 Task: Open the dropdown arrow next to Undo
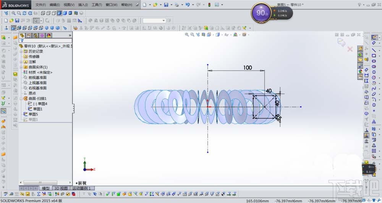[x=193, y=5]
